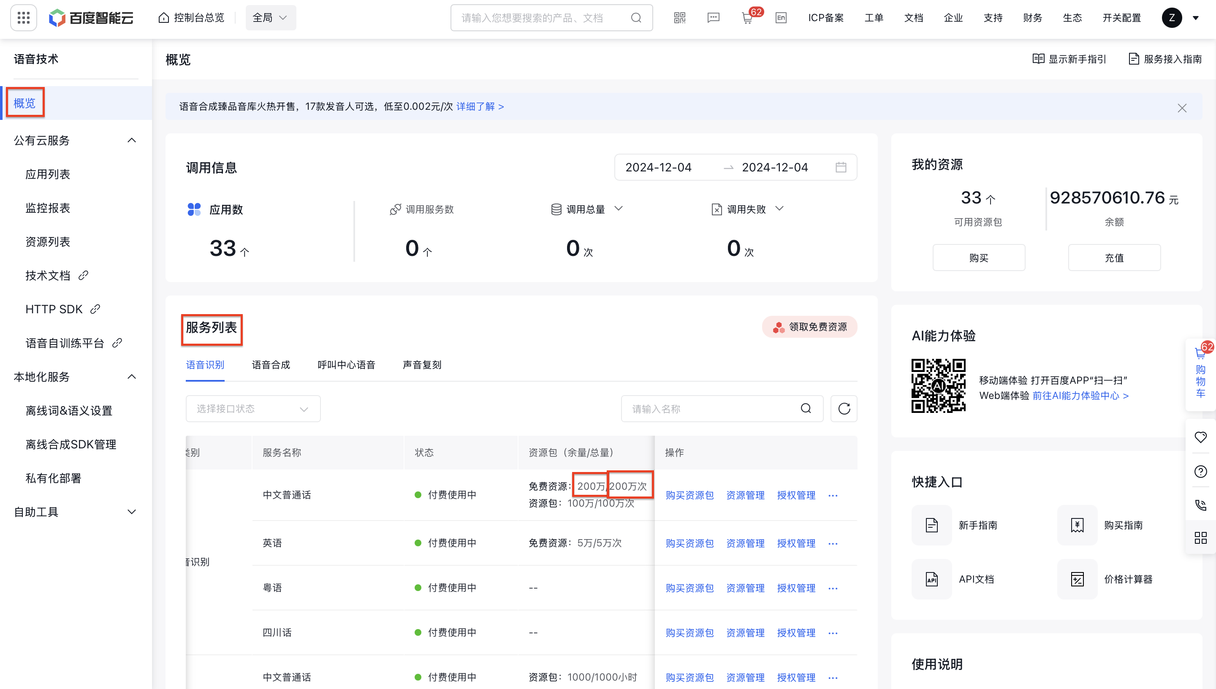Open 离线词&语义设置
Viewport: 1216px width, 689px height.
(x=69, y=411)
